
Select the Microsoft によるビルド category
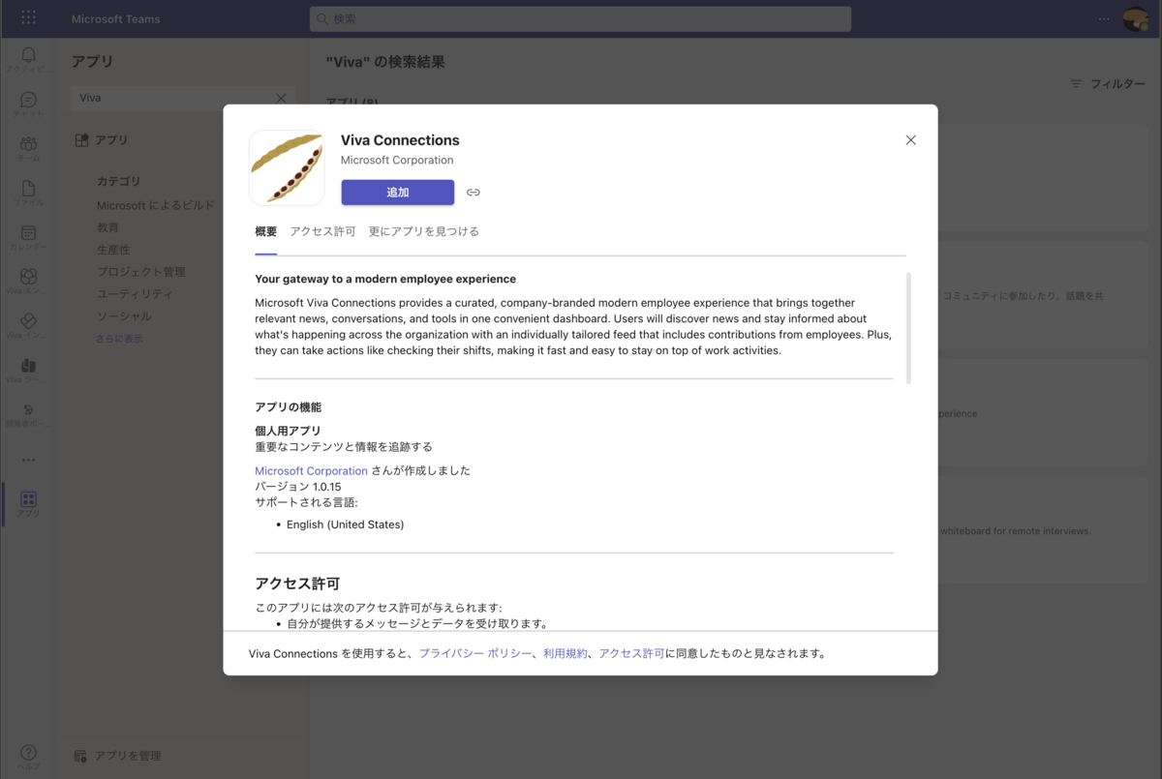[156, 205]
